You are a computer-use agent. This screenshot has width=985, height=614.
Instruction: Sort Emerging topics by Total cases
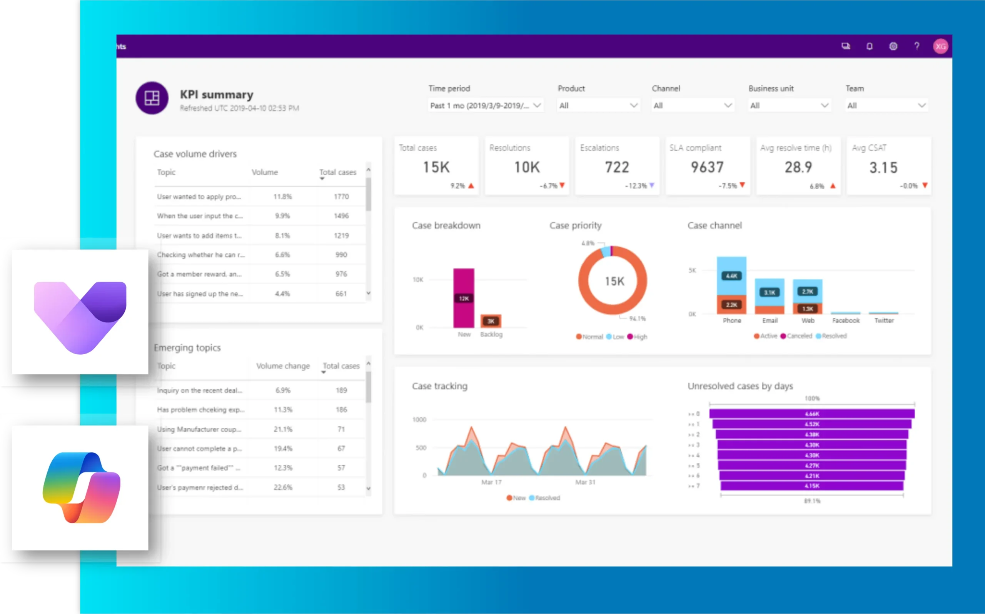click(x=341, y=366)
